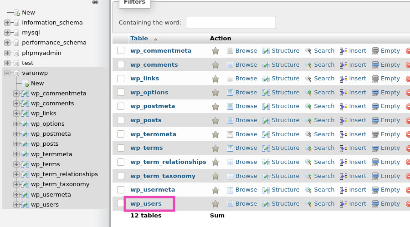
Task: Click Empty icon in wp_posts row
Action: [375, 120]
